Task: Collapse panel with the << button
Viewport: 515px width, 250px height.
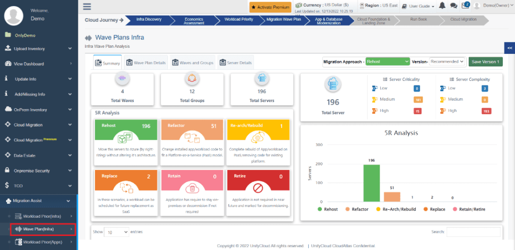Action: (x=509, y=48)
